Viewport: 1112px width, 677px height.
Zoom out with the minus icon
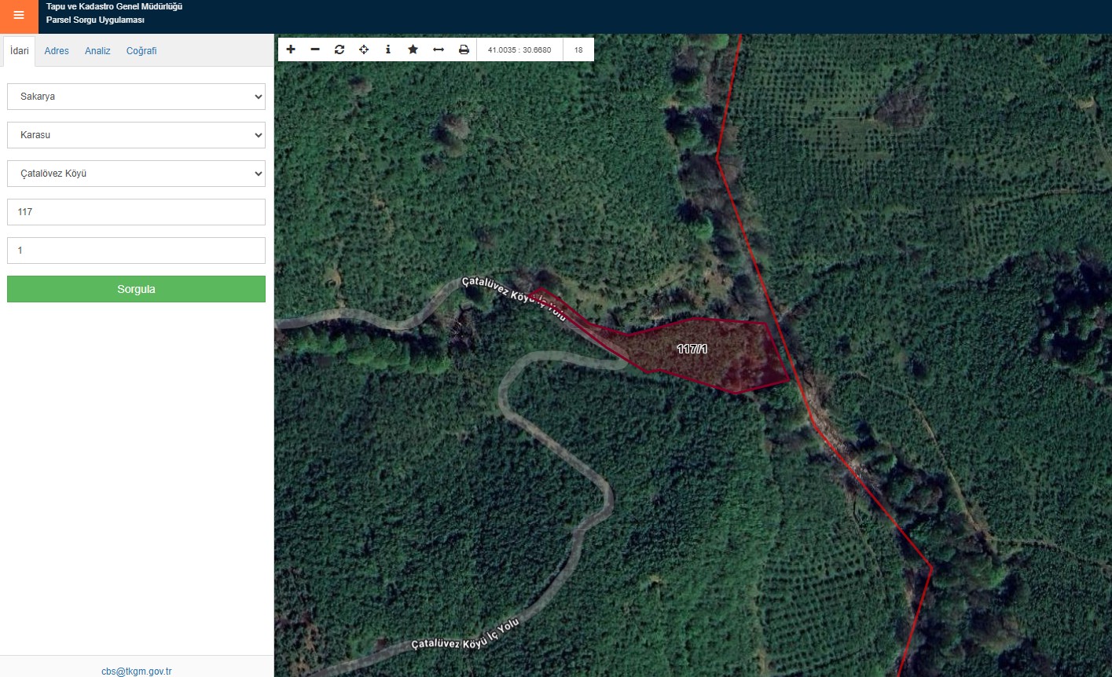pos(315,49)
